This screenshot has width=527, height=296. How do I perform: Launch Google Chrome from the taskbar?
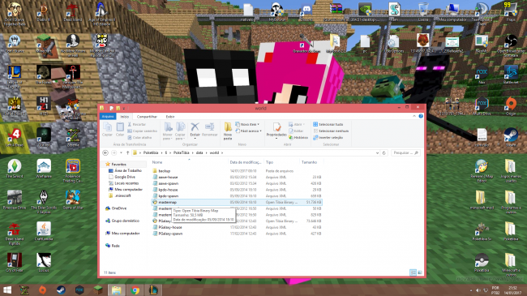click(x=135, y=290)
